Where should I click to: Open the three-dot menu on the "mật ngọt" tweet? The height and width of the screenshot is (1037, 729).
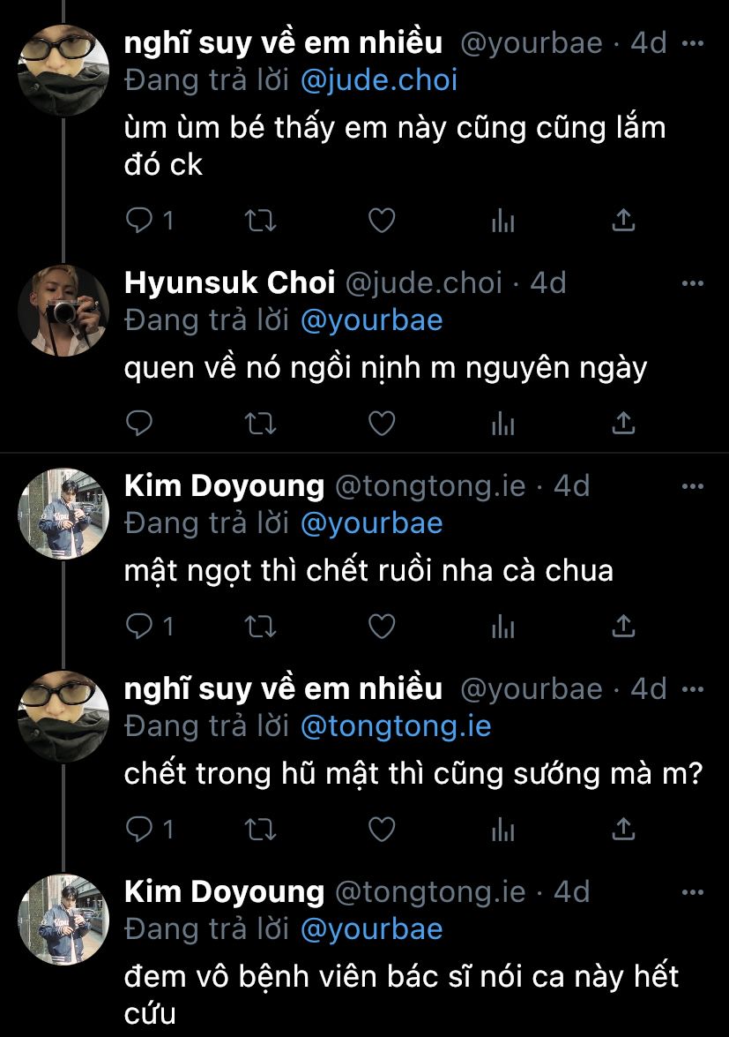tap(693, 486)
